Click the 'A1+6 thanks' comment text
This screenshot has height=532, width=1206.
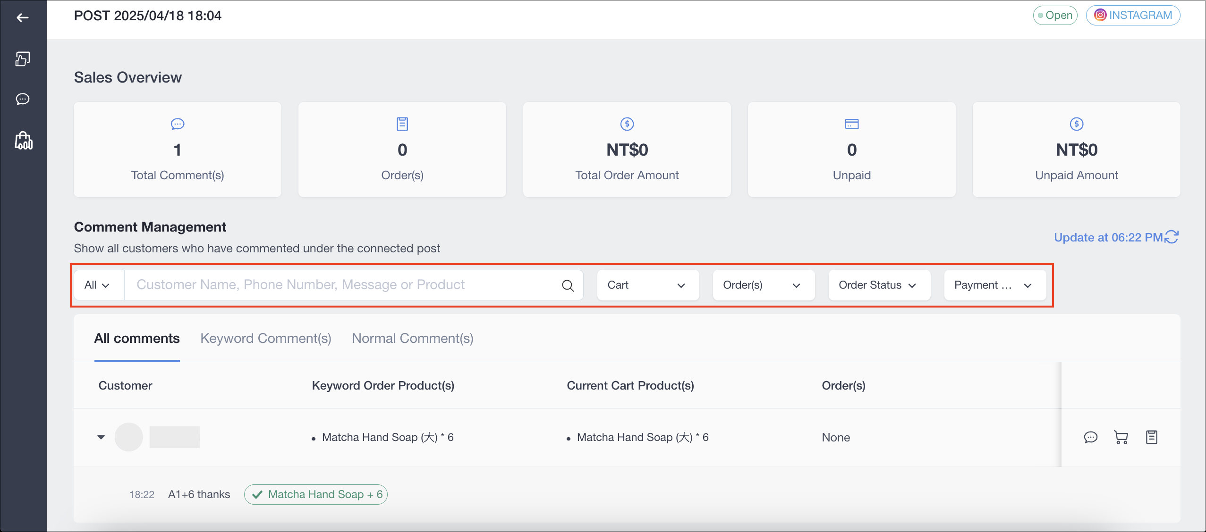click(x=199, y=494)
